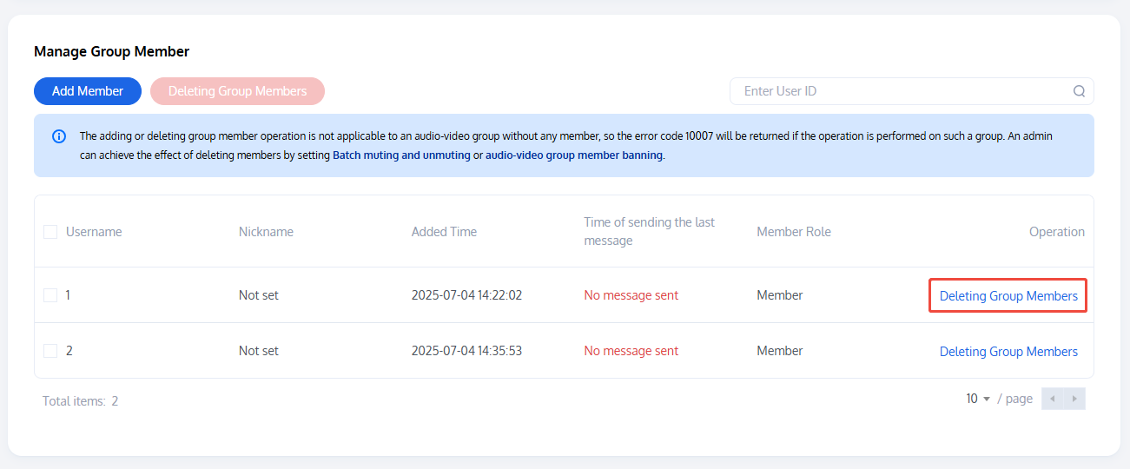Check the box for username 2
The image size is (1130, 469).
(x=50, y=351)
